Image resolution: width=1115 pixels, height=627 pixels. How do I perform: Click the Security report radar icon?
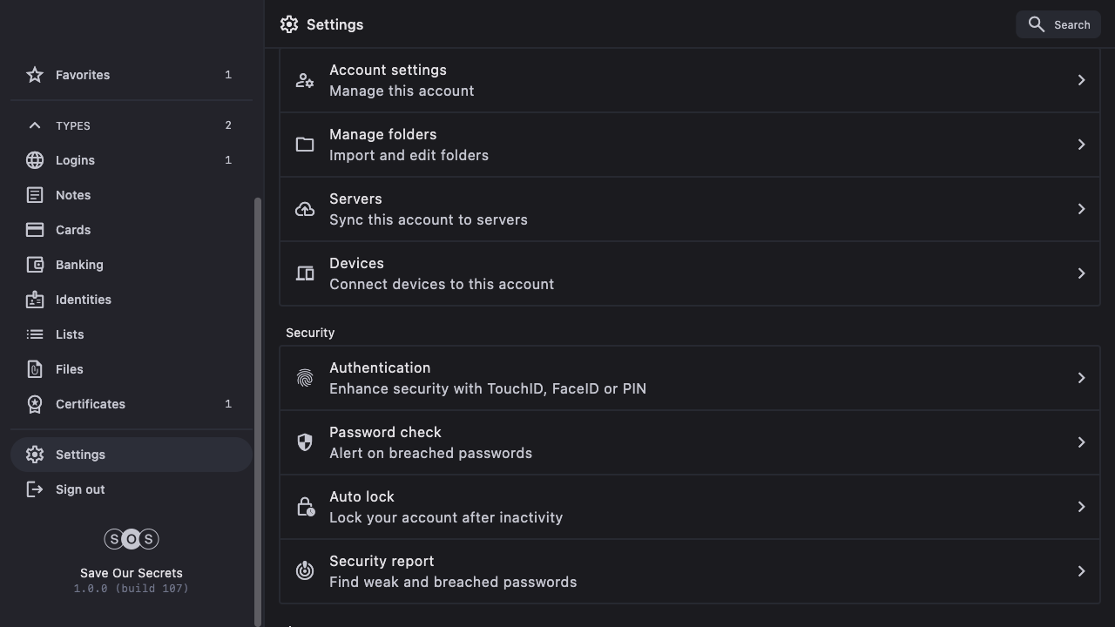pyautogui.click(x=305, y=571)
